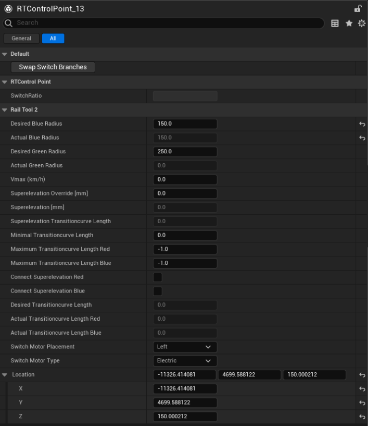Open Switch Motor Placement dropdown
This screenshot has height=426, width=368.
pyautogui.click(x=185, y=347)
